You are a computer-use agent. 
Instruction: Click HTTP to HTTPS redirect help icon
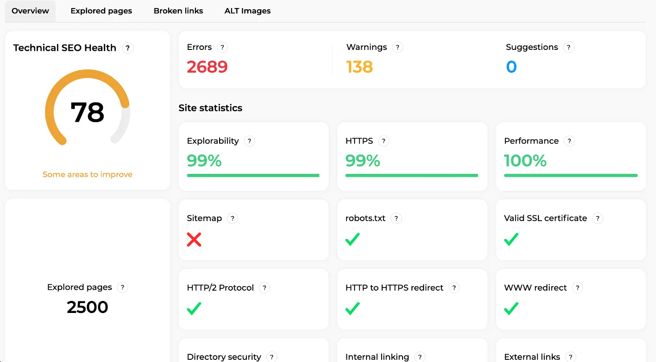454,288
